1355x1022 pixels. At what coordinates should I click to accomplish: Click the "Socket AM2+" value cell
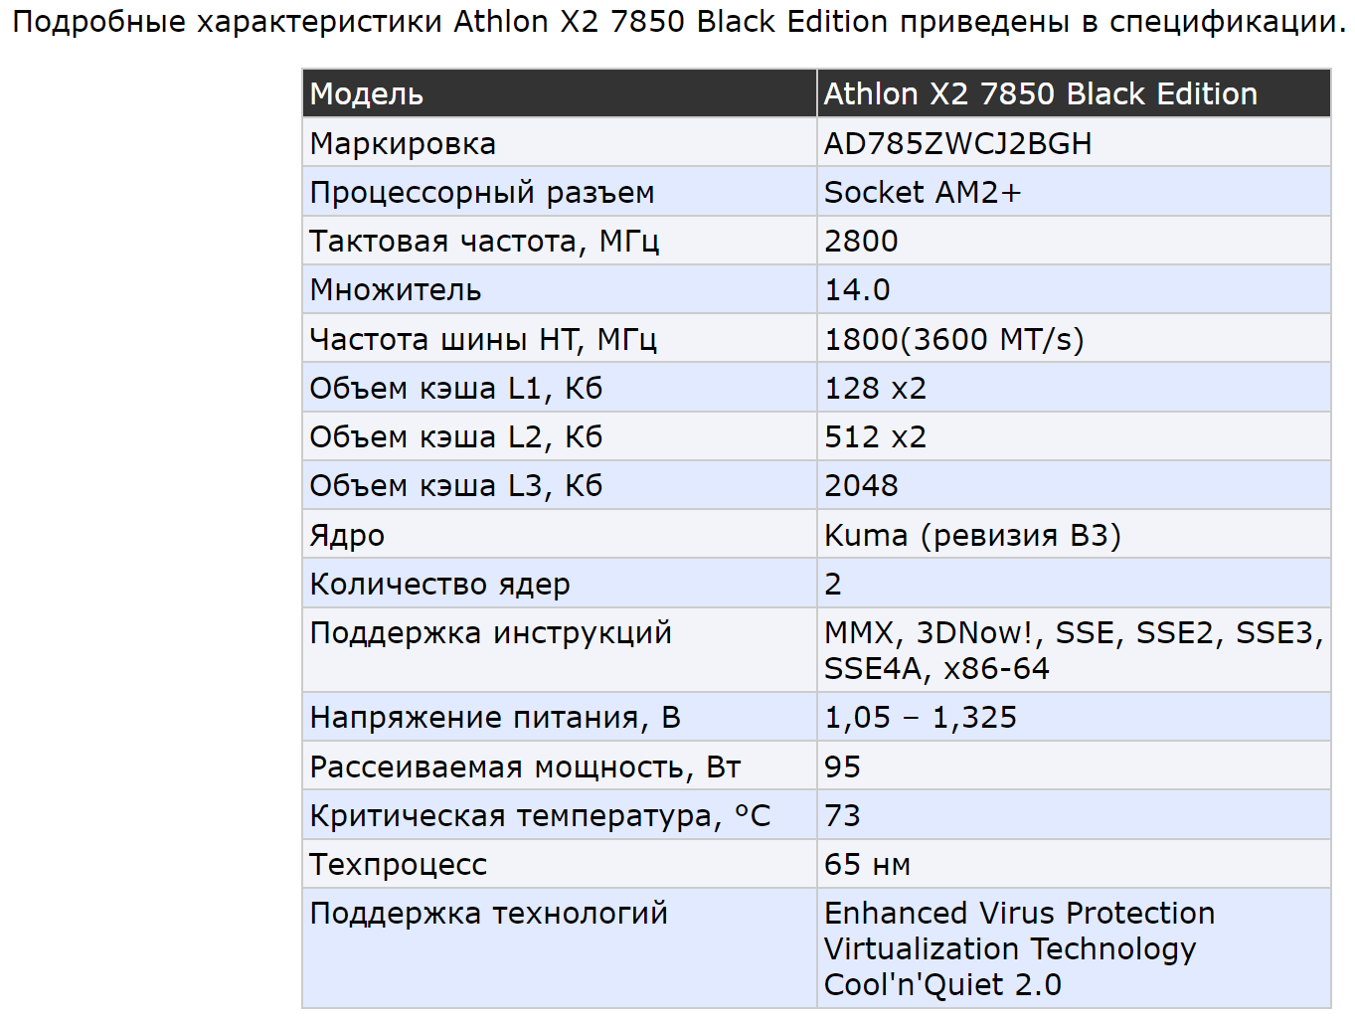(x=922, y=193)
